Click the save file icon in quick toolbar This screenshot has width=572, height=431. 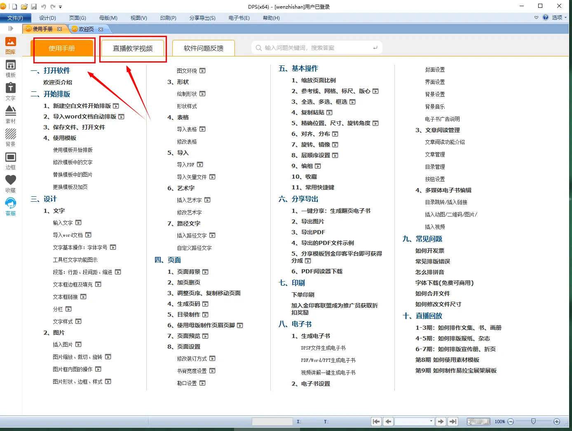(x=34, y=7)
